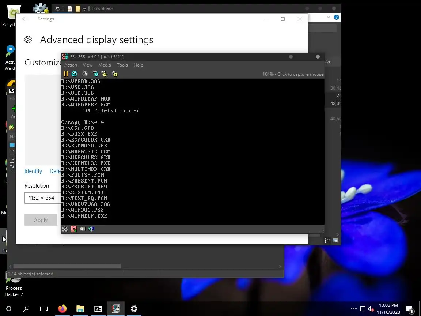The width and height of the screenshot is (421, 316).
Task: Open Task View from the taskbar
Action: [44, 309]
